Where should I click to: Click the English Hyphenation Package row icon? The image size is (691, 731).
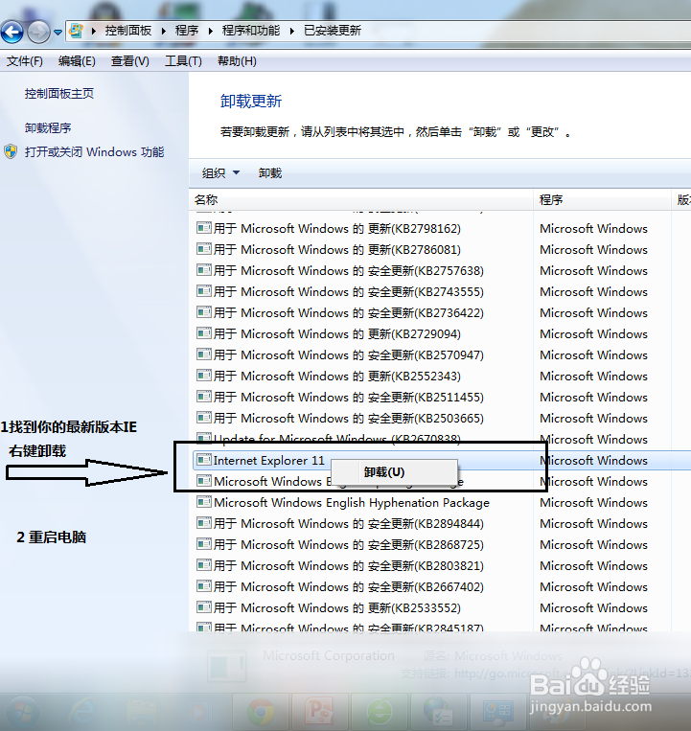pyautogui.click(x=204, y=502)
